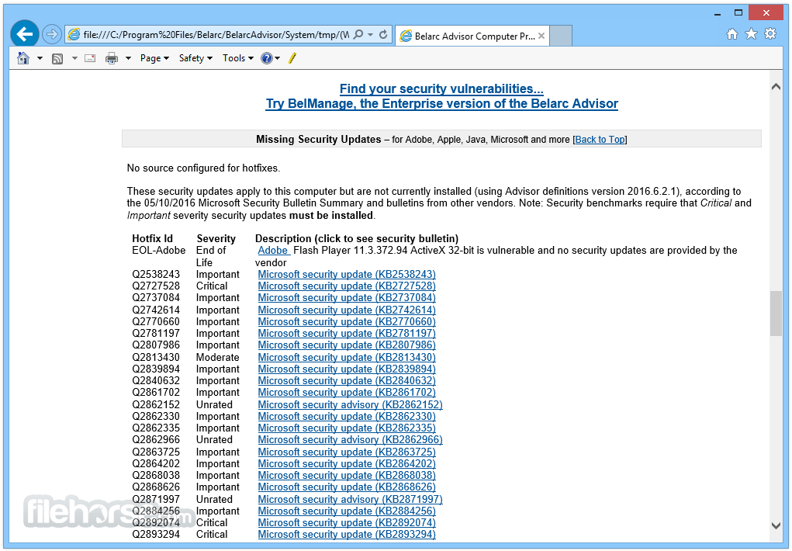Open the Page menu
The image size is (792, 551).
(154, 58)
